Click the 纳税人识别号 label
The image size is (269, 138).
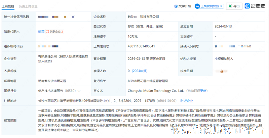pyautogui.click(x=189, y=46)
